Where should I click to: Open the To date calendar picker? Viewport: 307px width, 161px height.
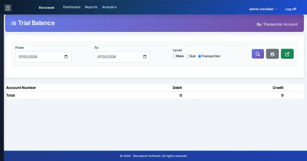tap(145, 57)
